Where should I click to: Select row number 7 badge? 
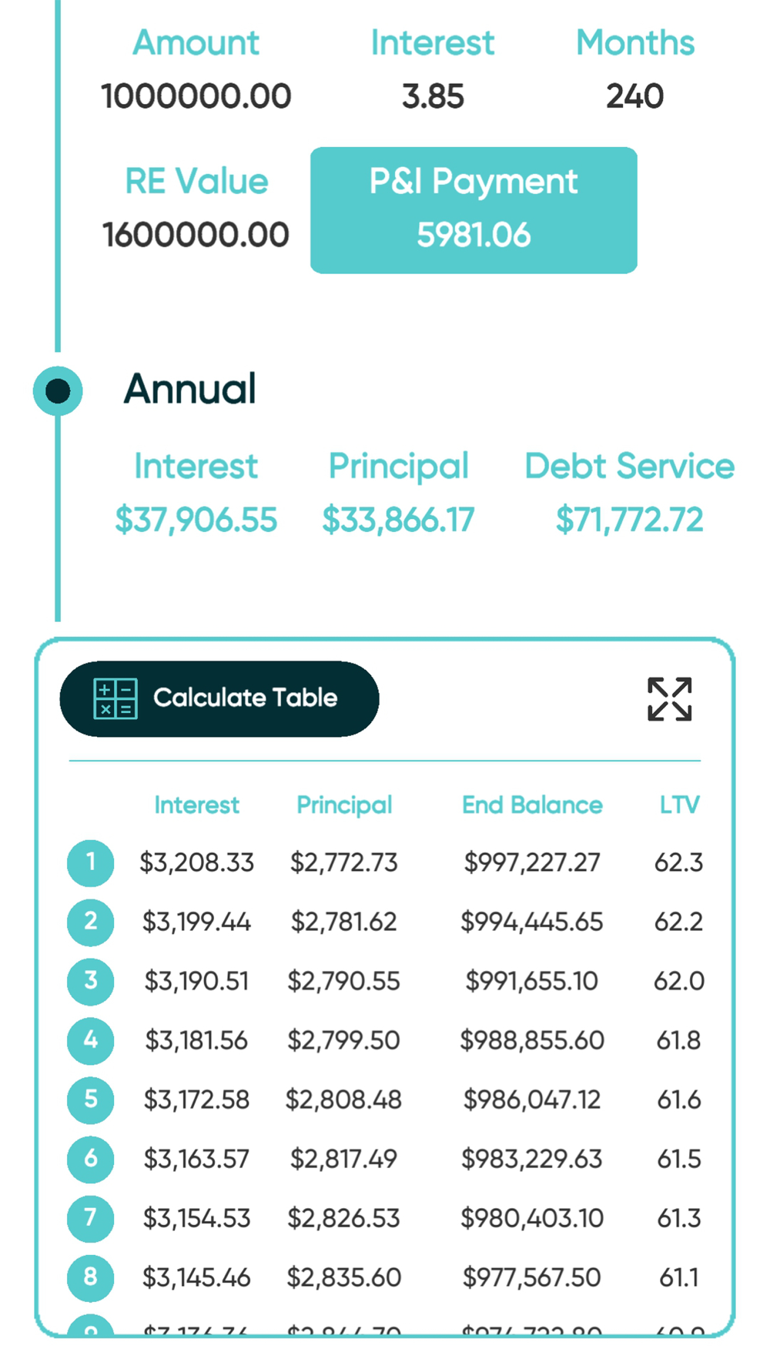[x=91, y=1218]
